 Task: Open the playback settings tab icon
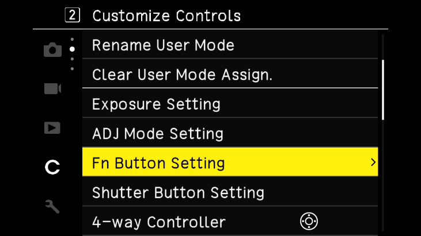52,127
